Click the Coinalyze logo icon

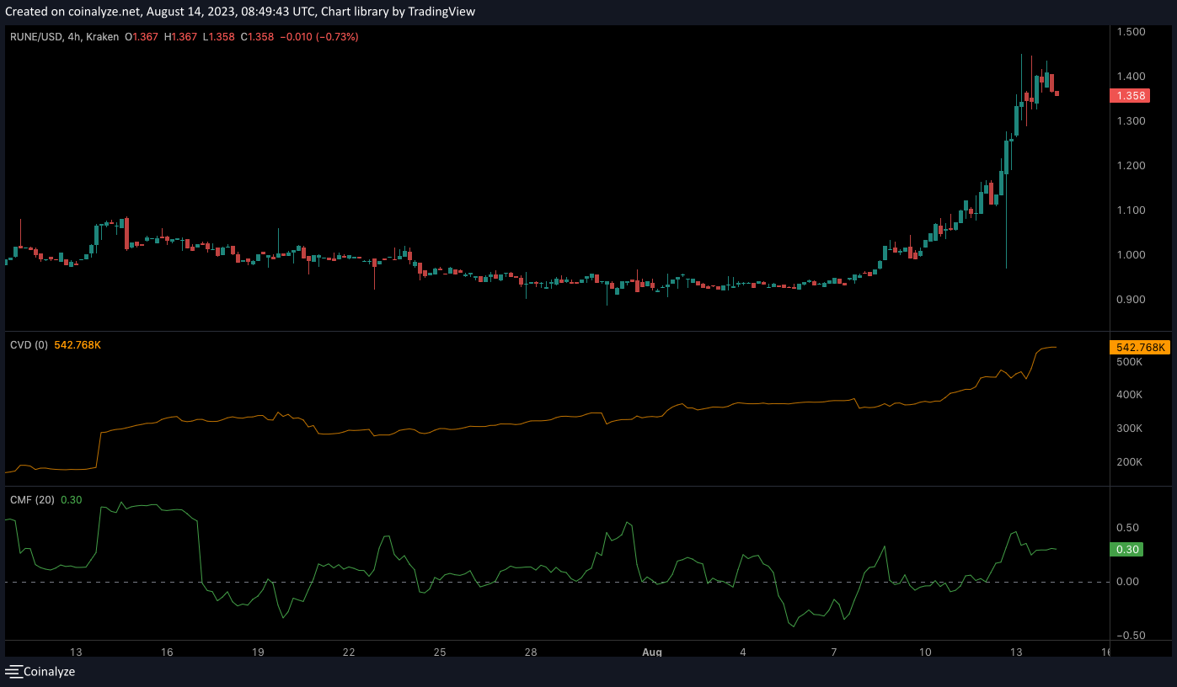pos(13,671)
